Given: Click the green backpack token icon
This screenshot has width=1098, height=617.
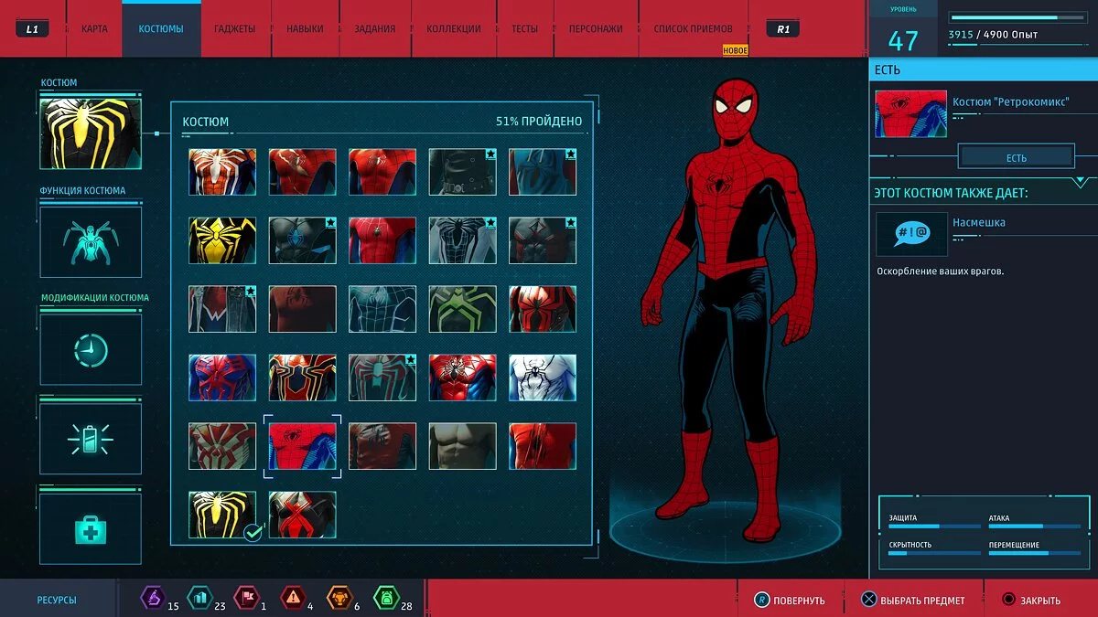Looking at the screenshot, I should [385, 599].
